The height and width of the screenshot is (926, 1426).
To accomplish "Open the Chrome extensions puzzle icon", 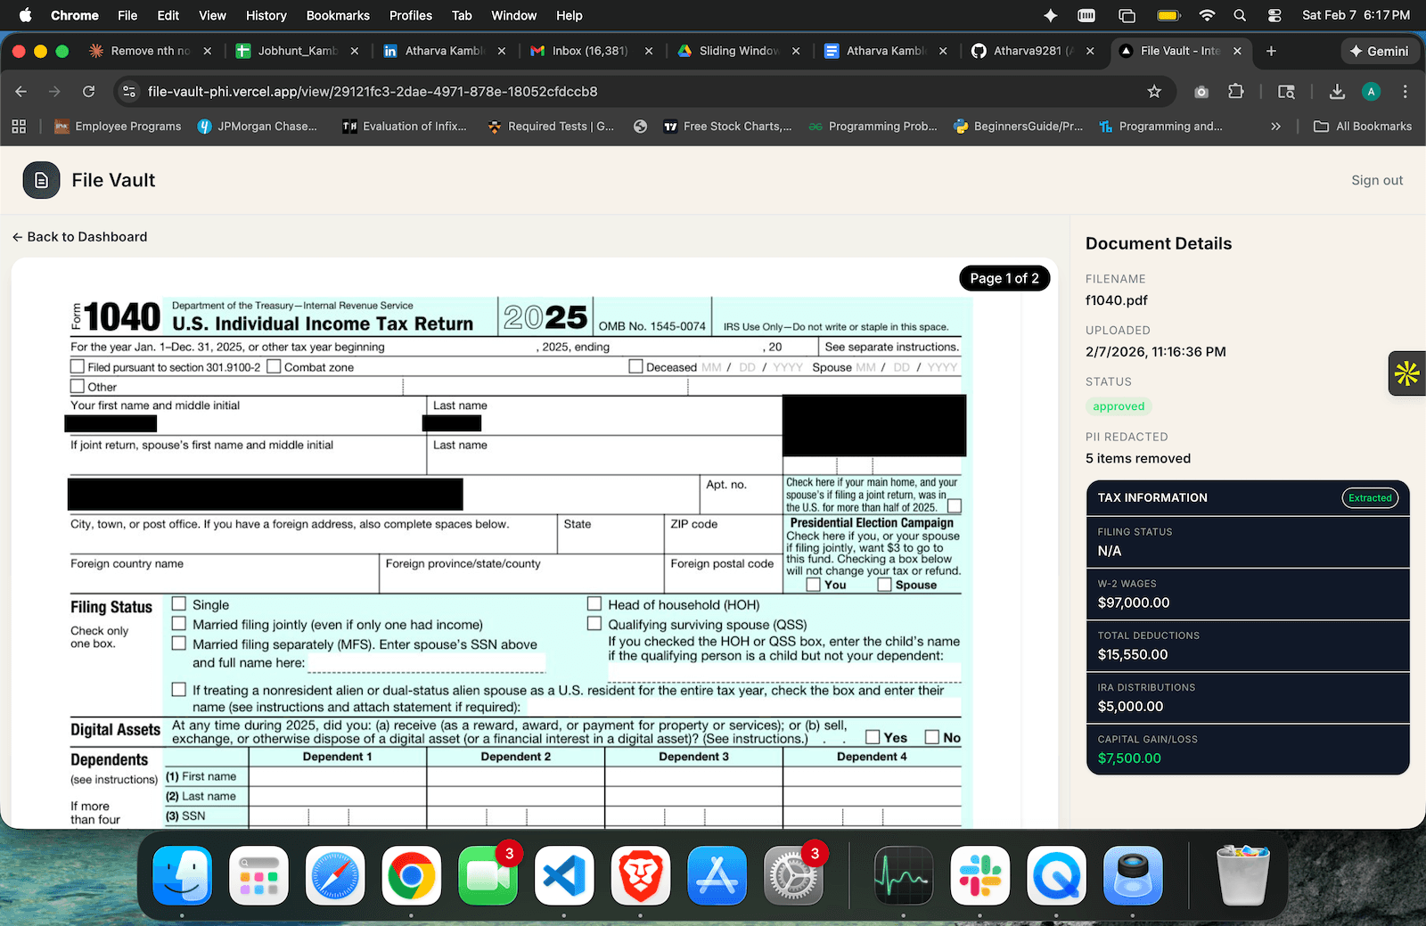I will click(x=1234, y=91).
